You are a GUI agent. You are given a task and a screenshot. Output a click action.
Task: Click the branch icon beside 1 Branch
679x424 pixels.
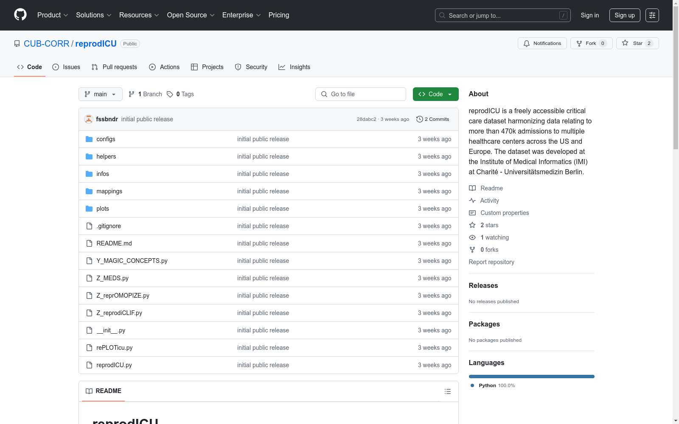coord(132,94)
